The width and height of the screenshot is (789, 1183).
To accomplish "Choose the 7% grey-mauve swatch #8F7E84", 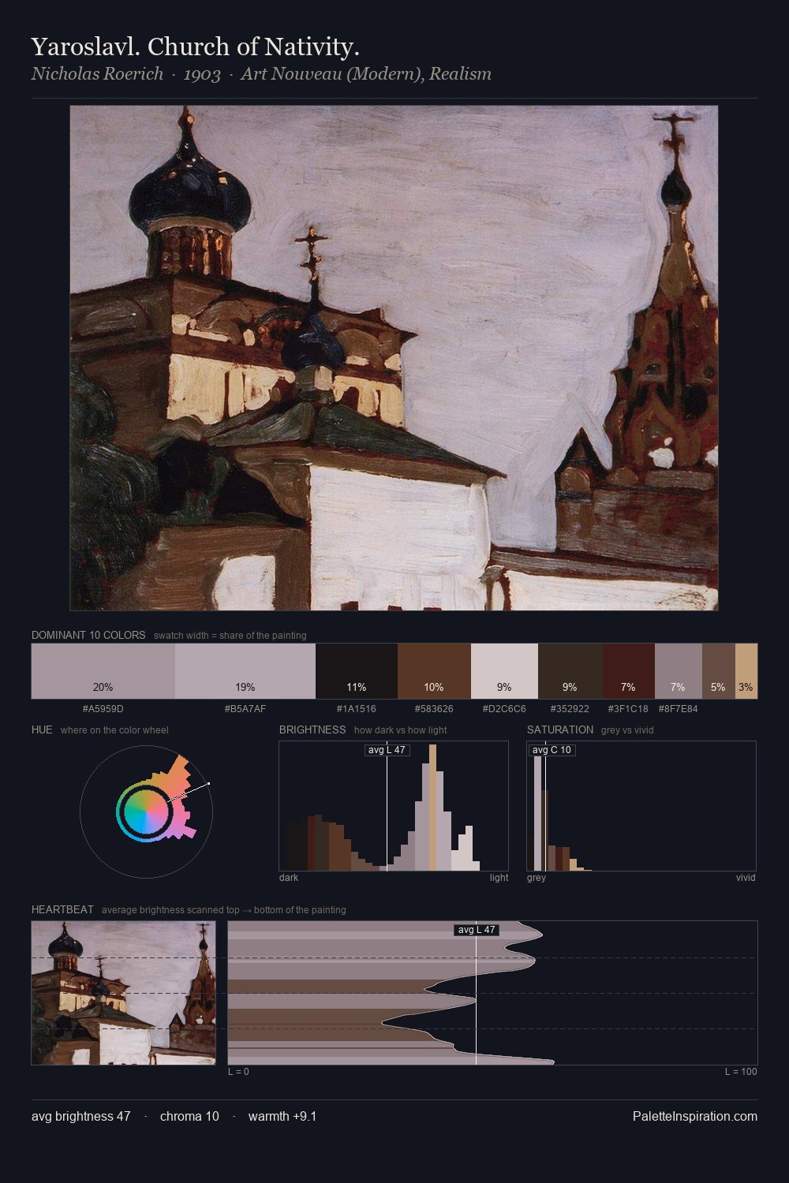I will (678, 671).
